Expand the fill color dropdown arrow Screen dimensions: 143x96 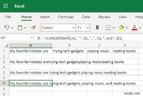(x=127, y=28)
